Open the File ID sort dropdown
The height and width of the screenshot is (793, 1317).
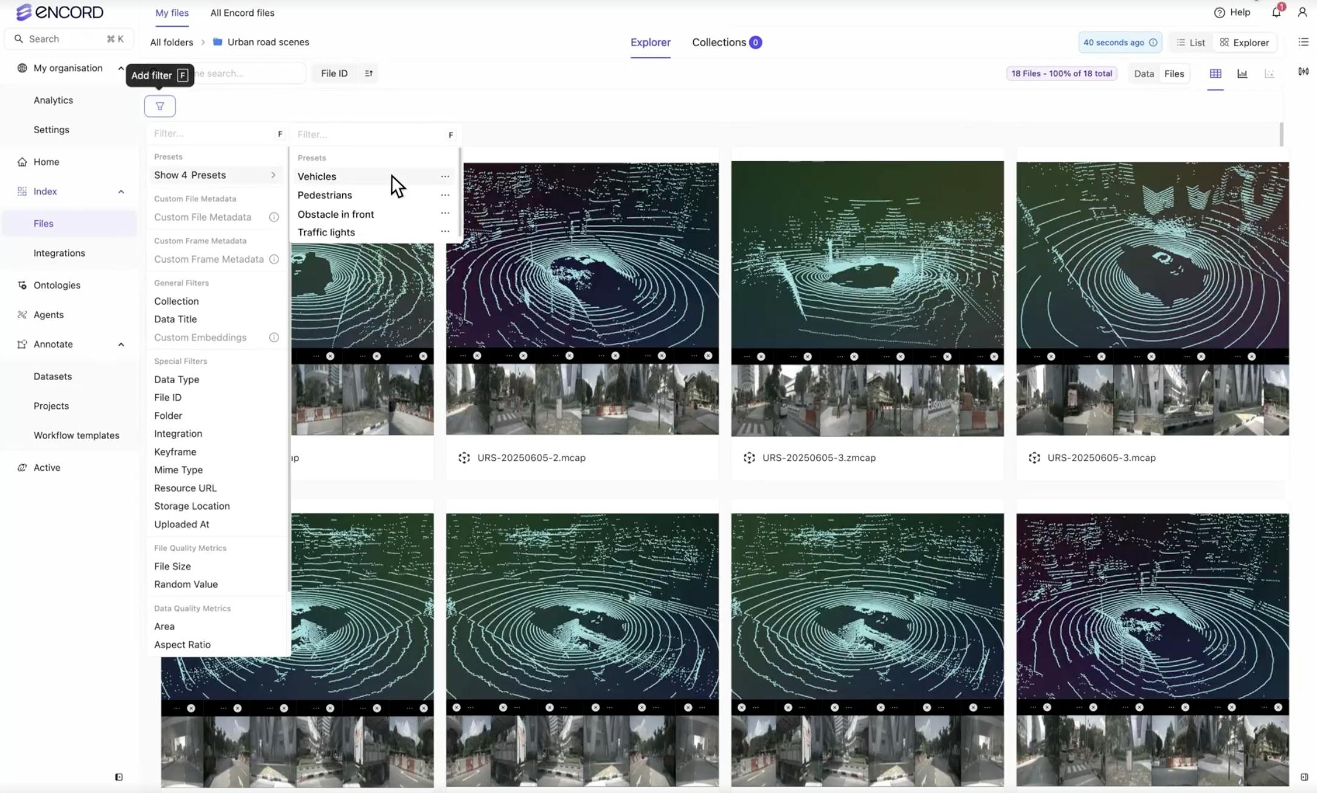[x=334, y=74]
